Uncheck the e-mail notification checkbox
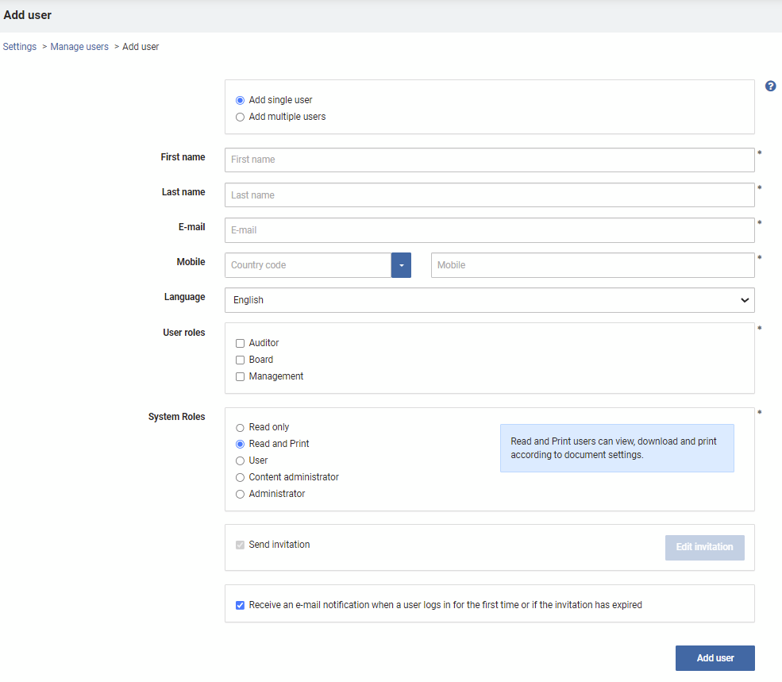Screen dimensions: 782x682 [x=240, y=605]
